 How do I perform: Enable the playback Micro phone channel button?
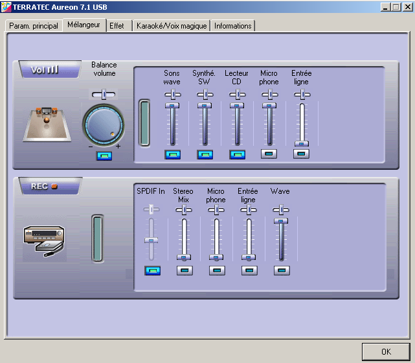click(x=269, y=154)
